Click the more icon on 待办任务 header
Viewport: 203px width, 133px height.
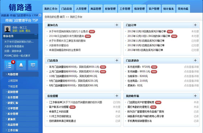pyautogui.click(x=36, y=35)
